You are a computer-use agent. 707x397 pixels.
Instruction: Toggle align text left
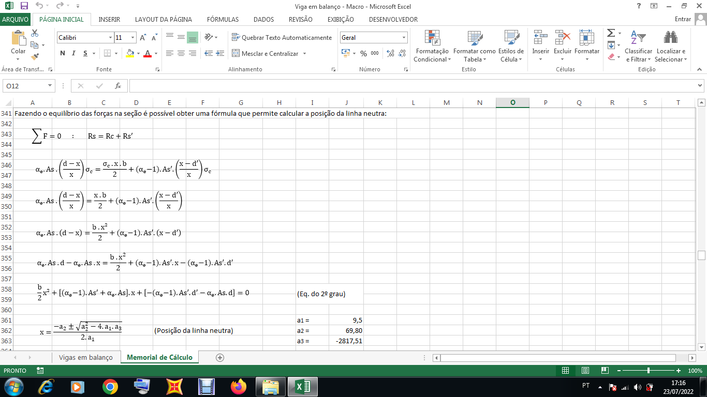[x=169, y=53]
